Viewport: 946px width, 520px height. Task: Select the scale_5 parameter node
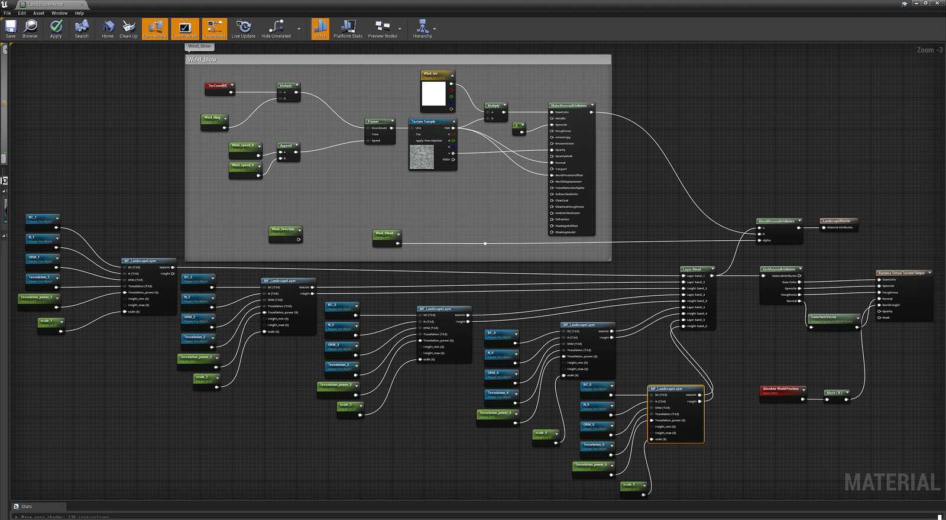[634, 489]
